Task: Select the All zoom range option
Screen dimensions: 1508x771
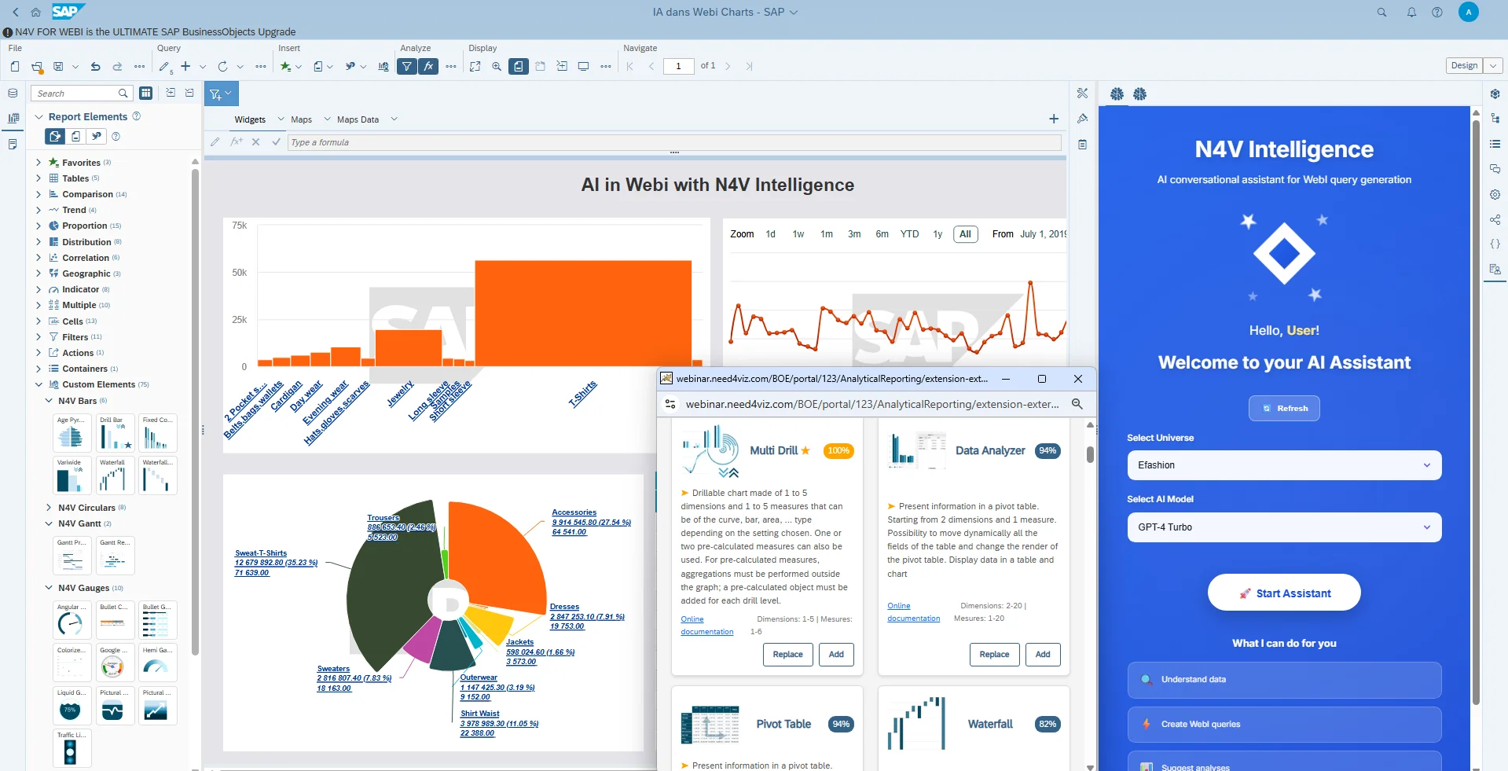Action: [x=965, y=234]
